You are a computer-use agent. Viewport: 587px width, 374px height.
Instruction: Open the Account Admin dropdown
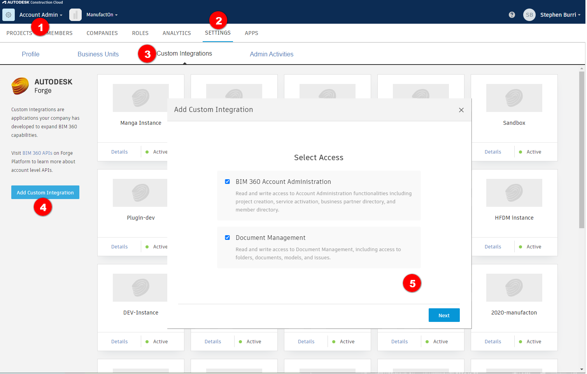coord(40,15)
